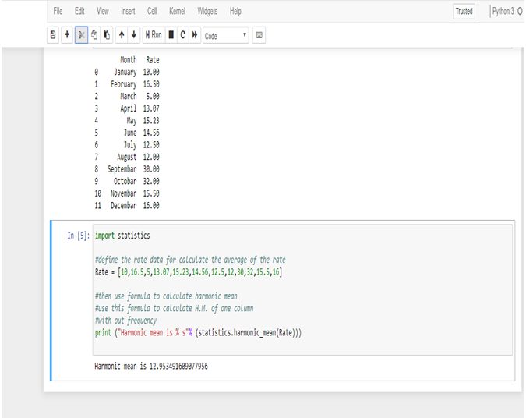The width and height of the screenshot is (526, 418).
Task: Open the Cell menu
Action: click(152, 12)
